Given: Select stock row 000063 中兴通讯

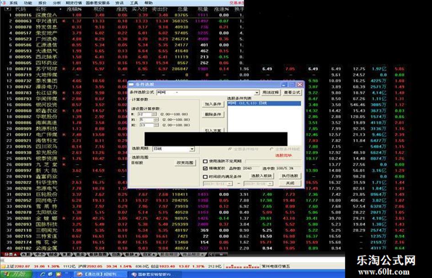Looking at the screenshot, I should (x=122, y=21).
